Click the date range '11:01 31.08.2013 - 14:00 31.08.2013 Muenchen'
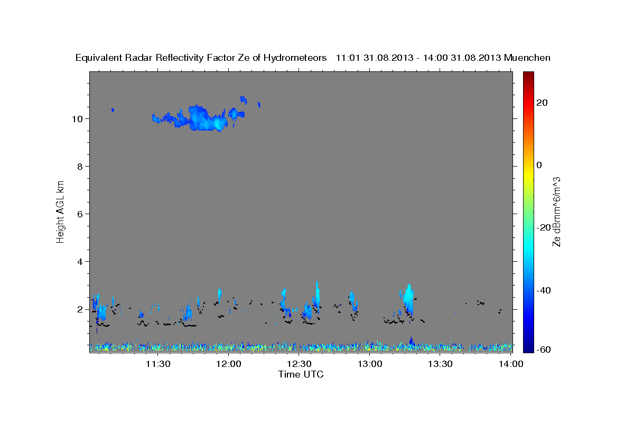Screen dimensions: 634x423 (x=443, y=58)
